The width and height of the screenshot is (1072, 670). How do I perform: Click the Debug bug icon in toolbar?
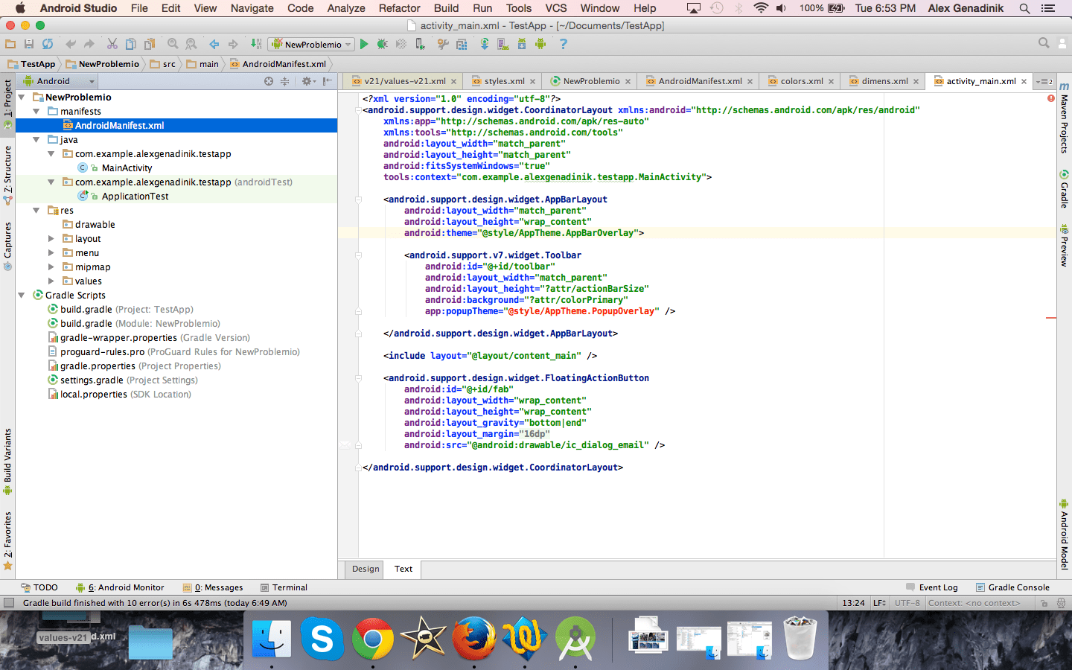pyautogui.click(x=382, y=44)
